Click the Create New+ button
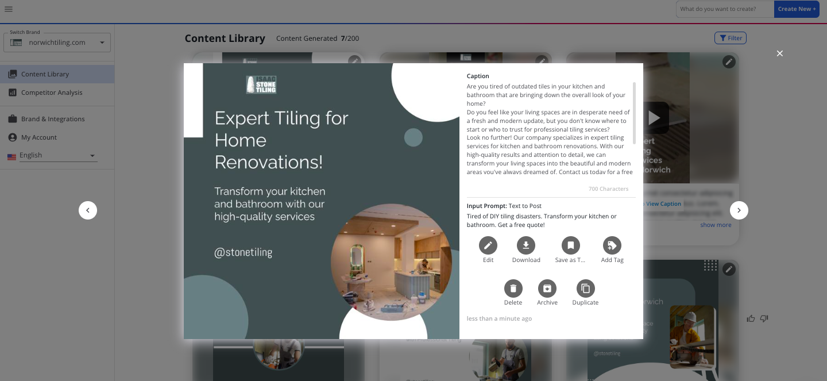 click(x=797, y=9)
